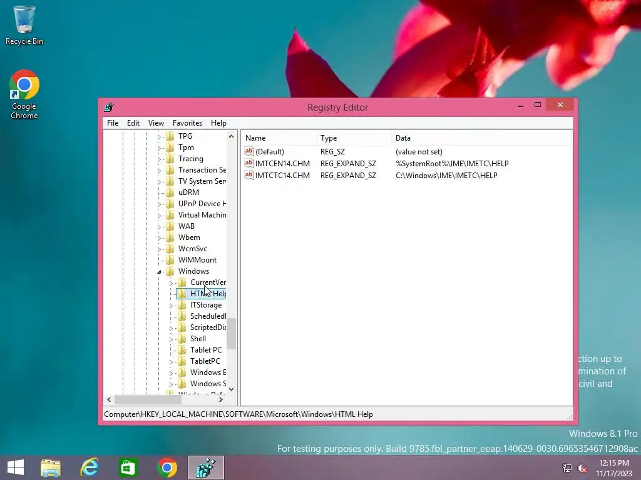Expand the Virtual Machine key
Image resolution: width=641 pixels, height=480 pixels.
point(160,216)
